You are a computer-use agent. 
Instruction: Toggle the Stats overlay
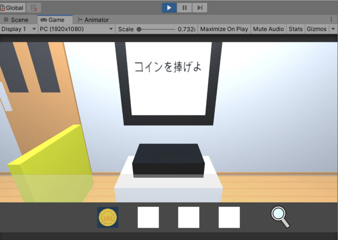pos(296,29)
